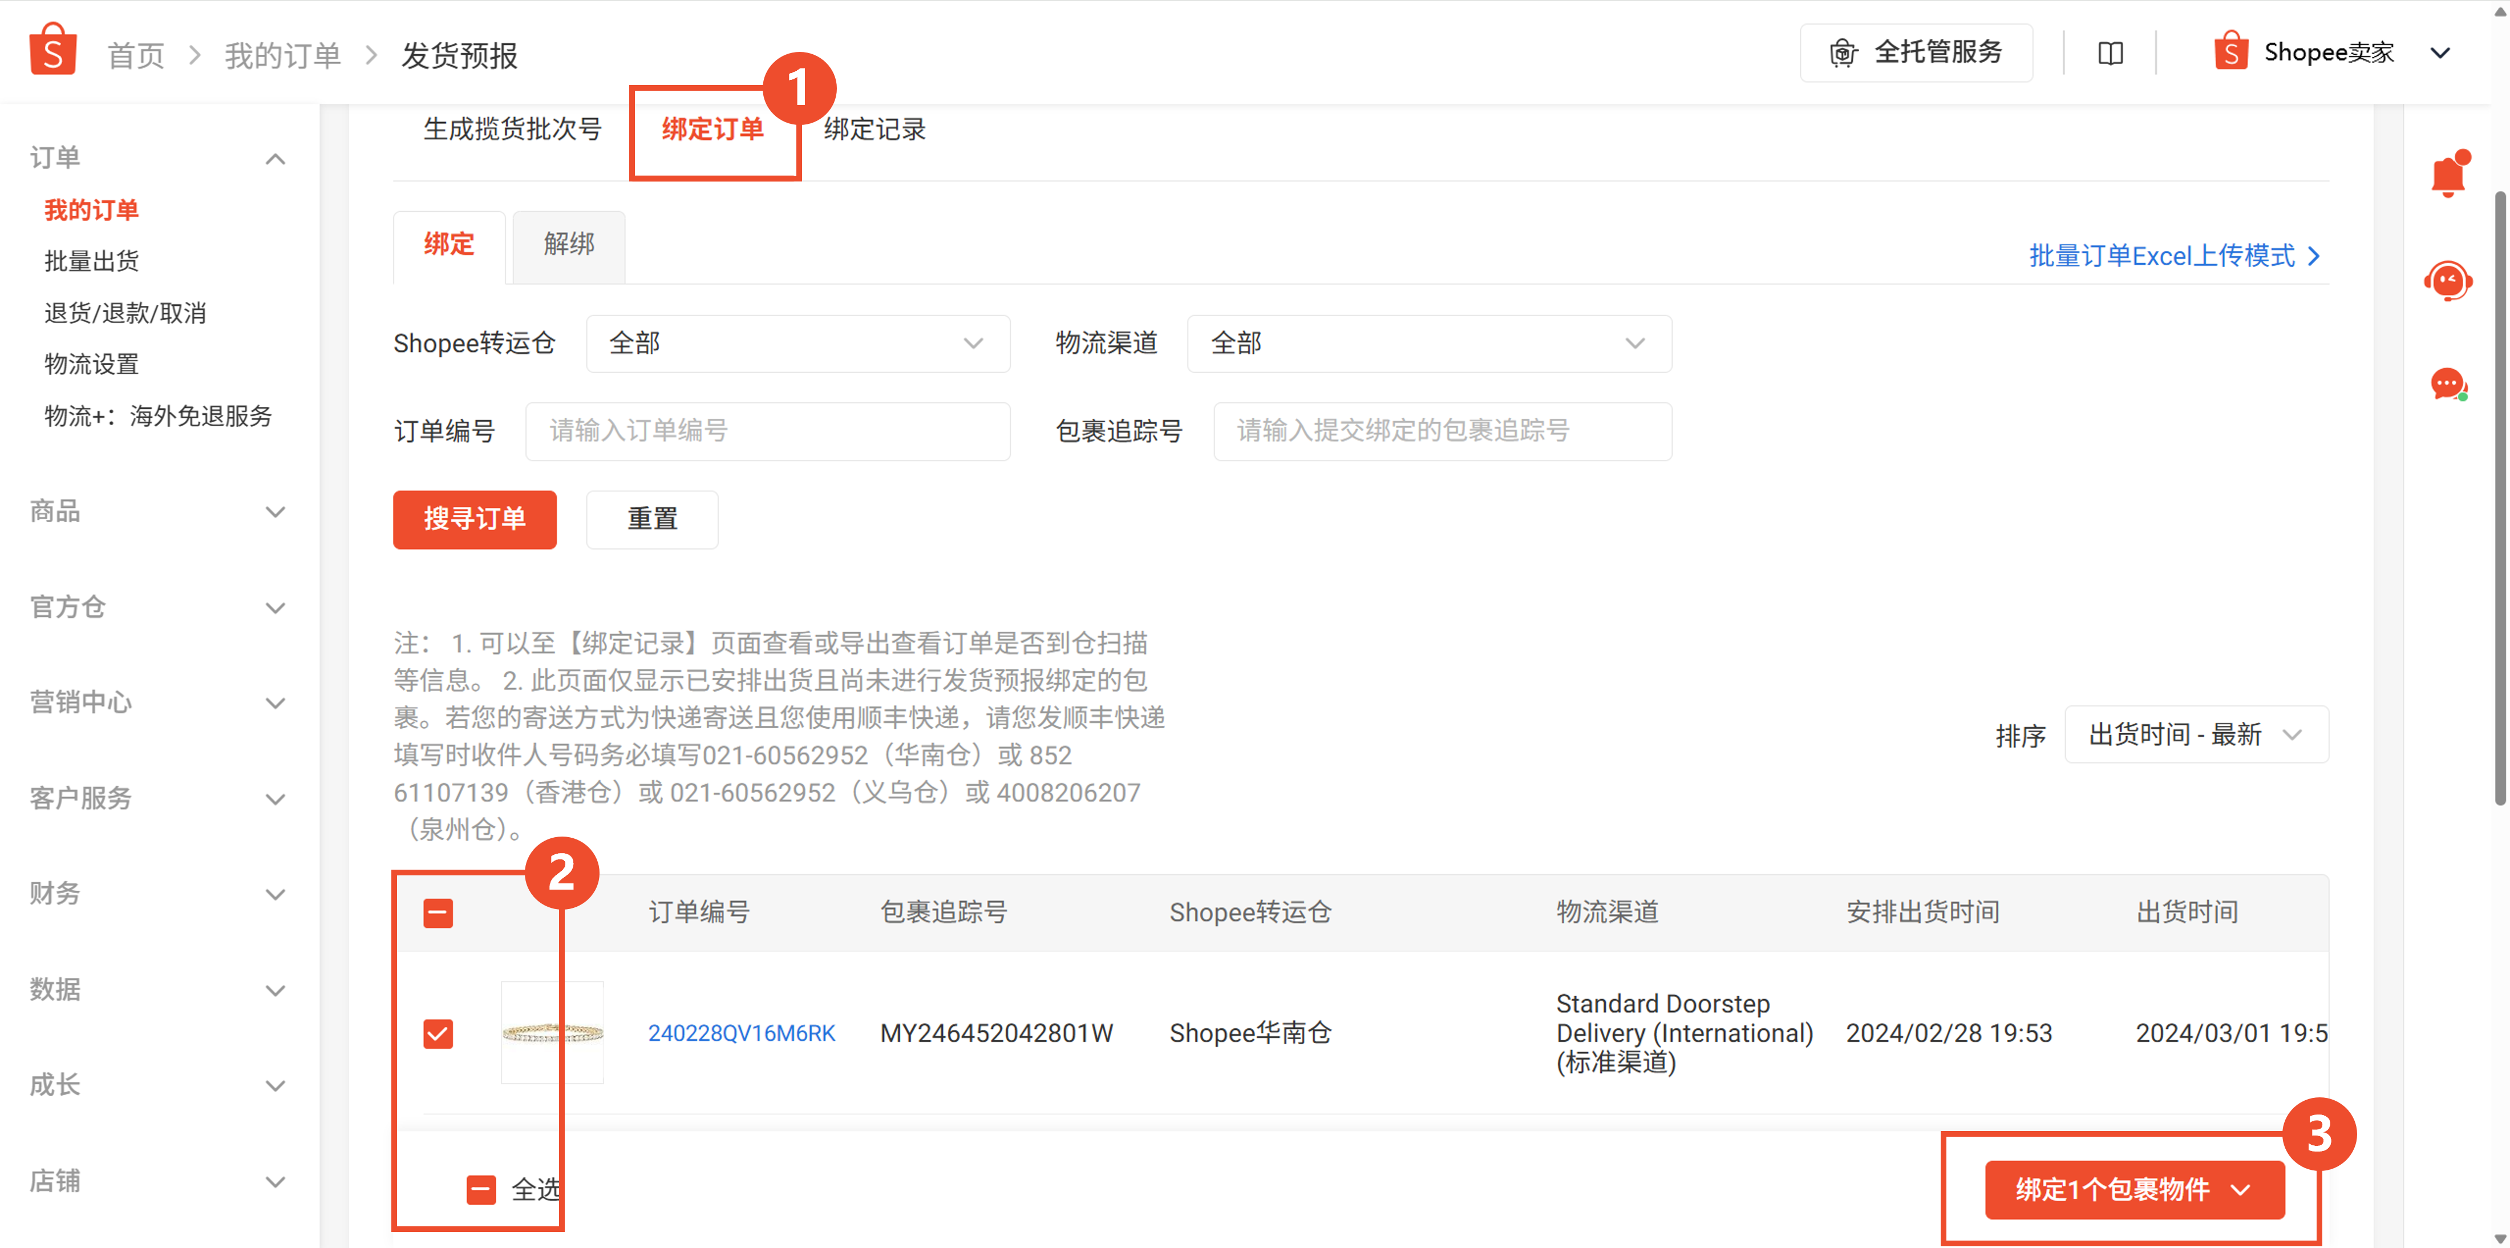Expand the 客户服务 sidebar section
Image resolution: width=2510 pixels, height=1248 pixels.
coord(276,799)
